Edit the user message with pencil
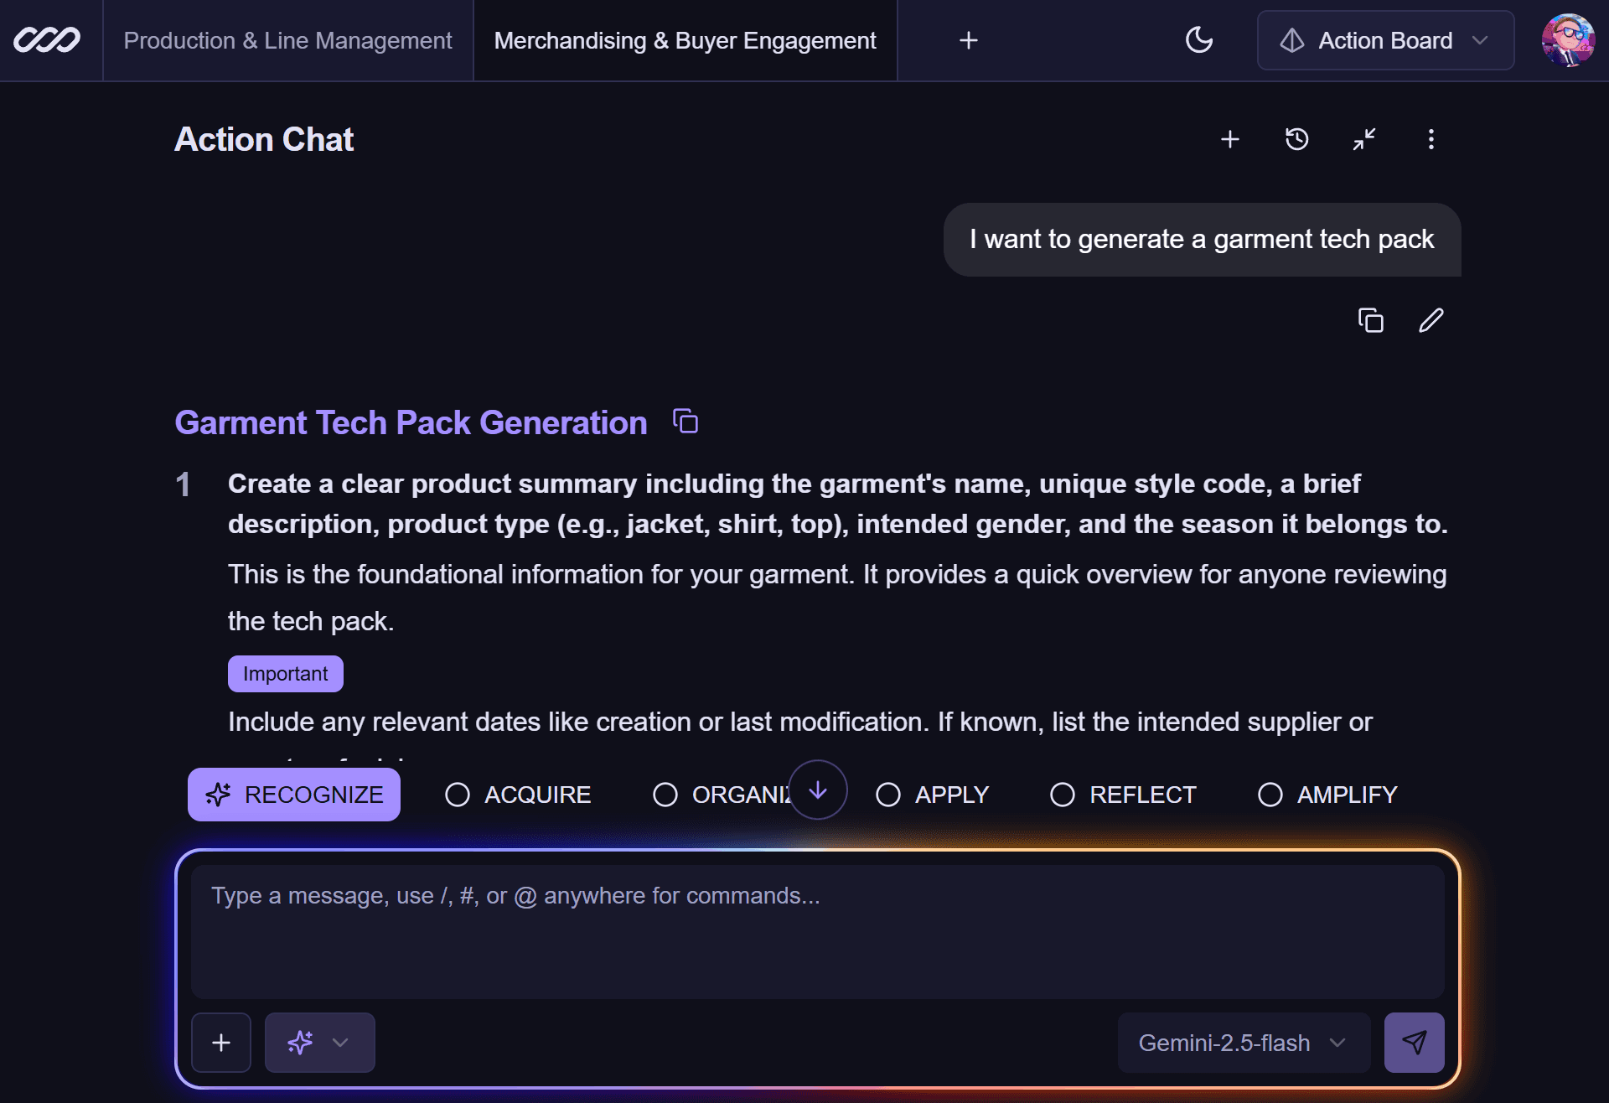This screenshot has width=1609, height=1103. pyautogui.click(x=1431, y=320)
